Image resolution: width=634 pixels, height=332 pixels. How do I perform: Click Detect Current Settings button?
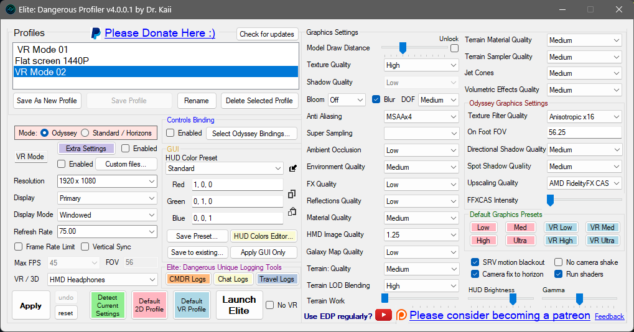108,305
